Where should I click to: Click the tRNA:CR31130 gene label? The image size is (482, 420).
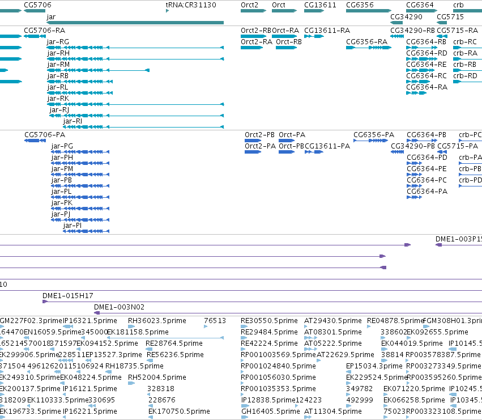tap(191, 5)
